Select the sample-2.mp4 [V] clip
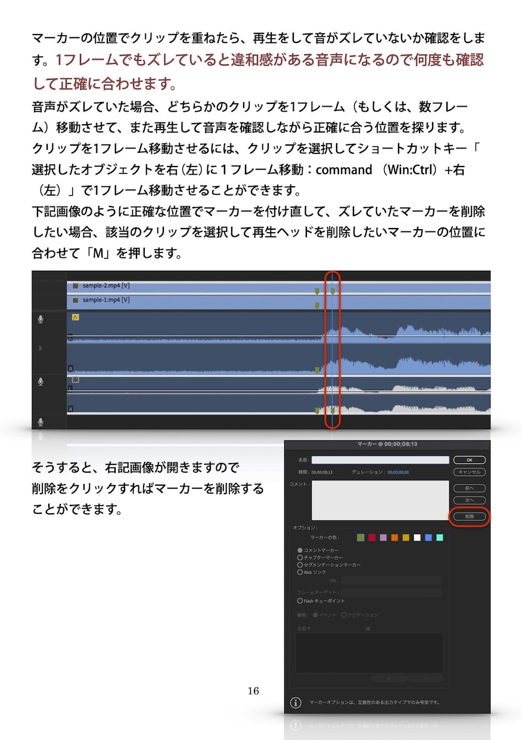The width and height of the screenshot is (522, 740). [x=278, y=288]
